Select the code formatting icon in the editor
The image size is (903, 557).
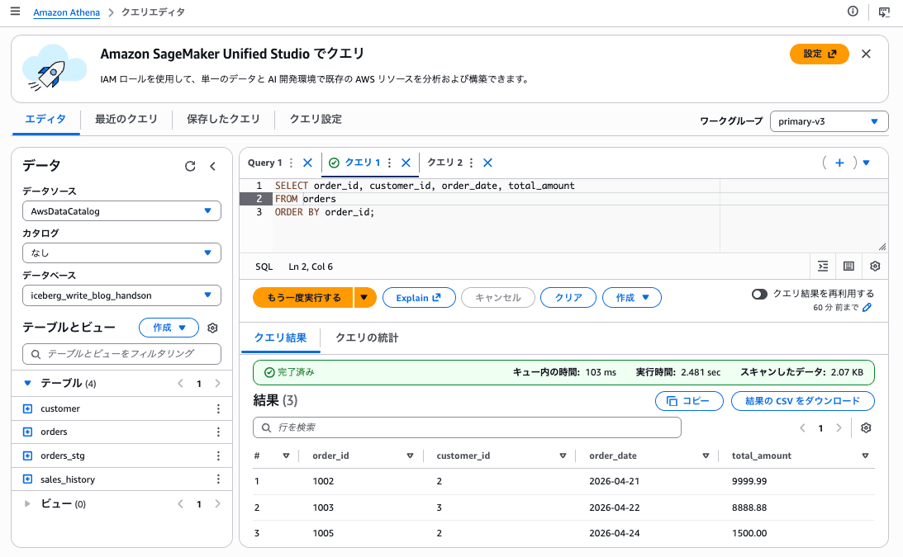tap(823, 266)
